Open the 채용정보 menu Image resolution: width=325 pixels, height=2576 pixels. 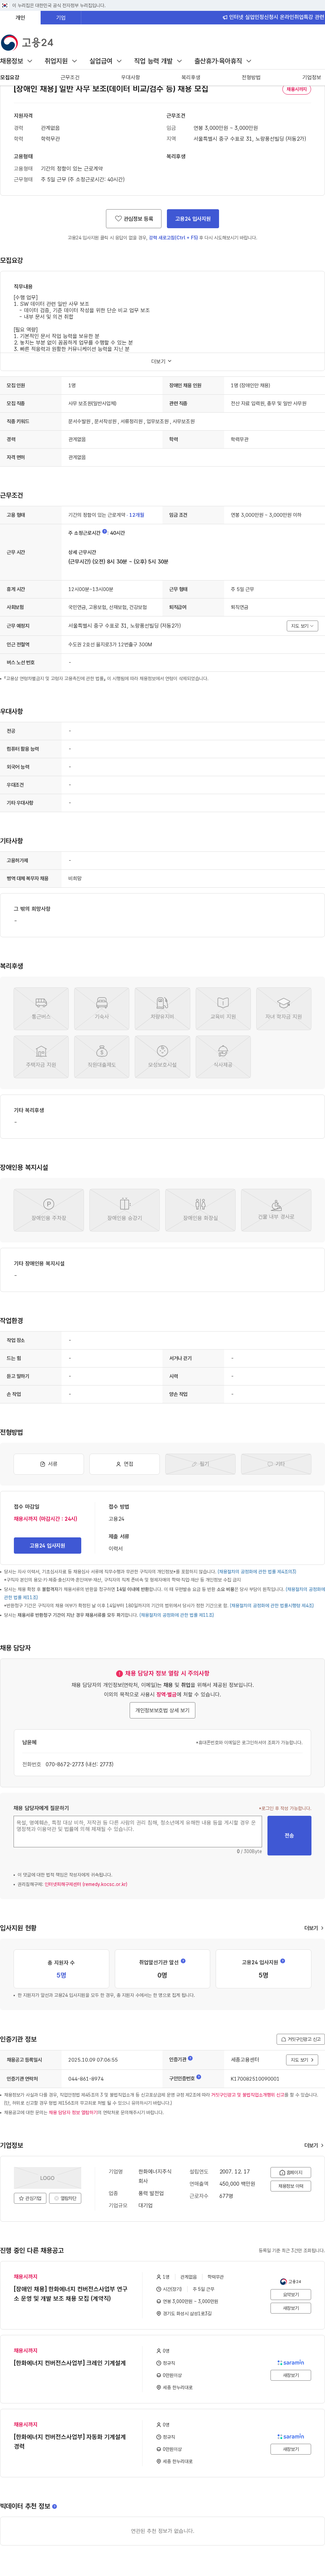click(16, 61)
